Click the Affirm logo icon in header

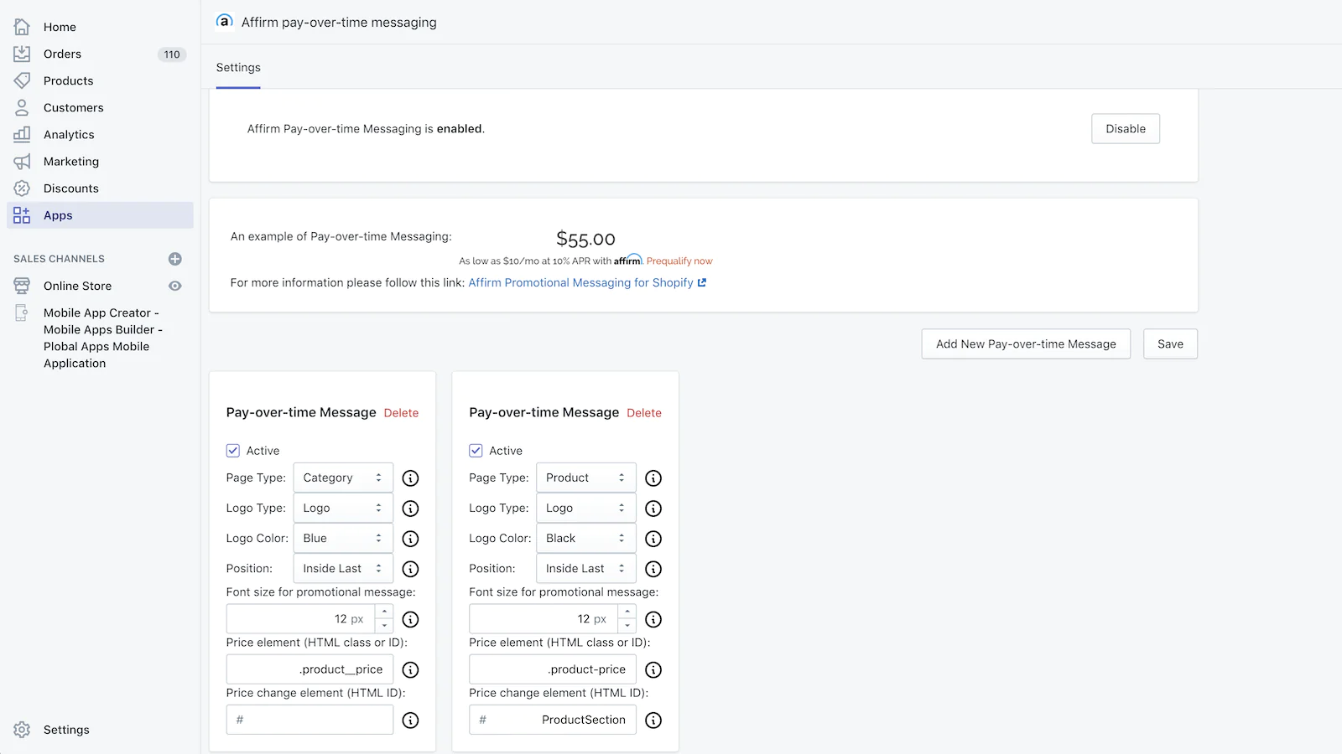click(x=224, y=21)
